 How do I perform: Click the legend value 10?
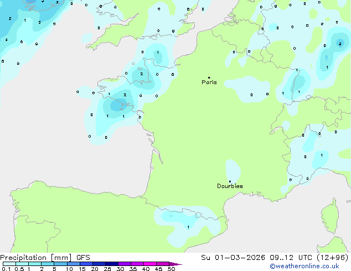click(x=69, y=269)
